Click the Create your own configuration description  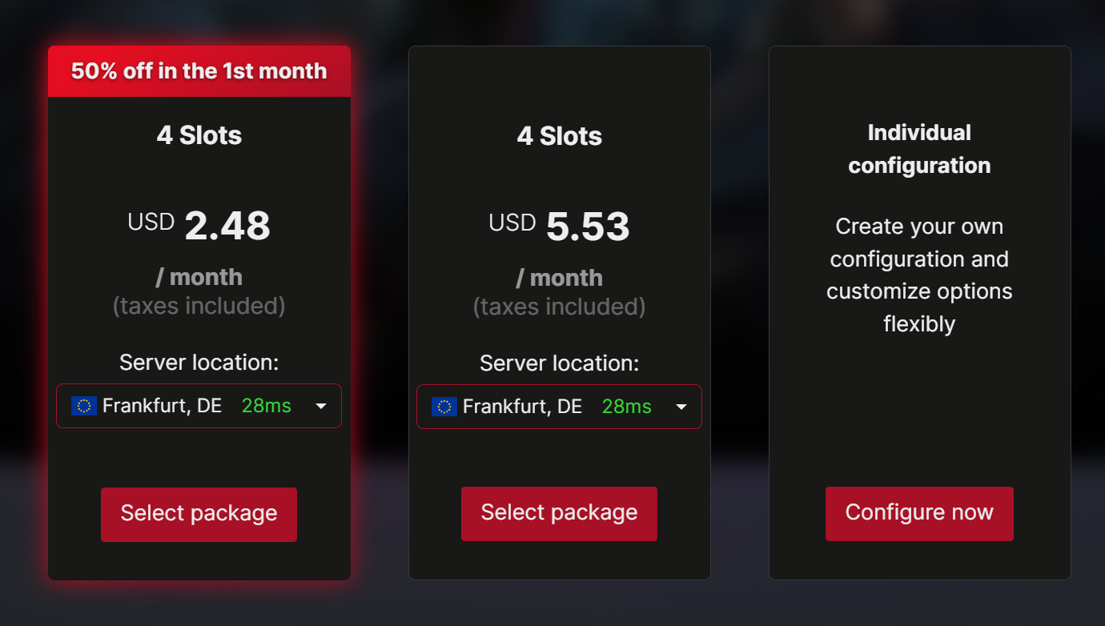(x=919, y=275)
